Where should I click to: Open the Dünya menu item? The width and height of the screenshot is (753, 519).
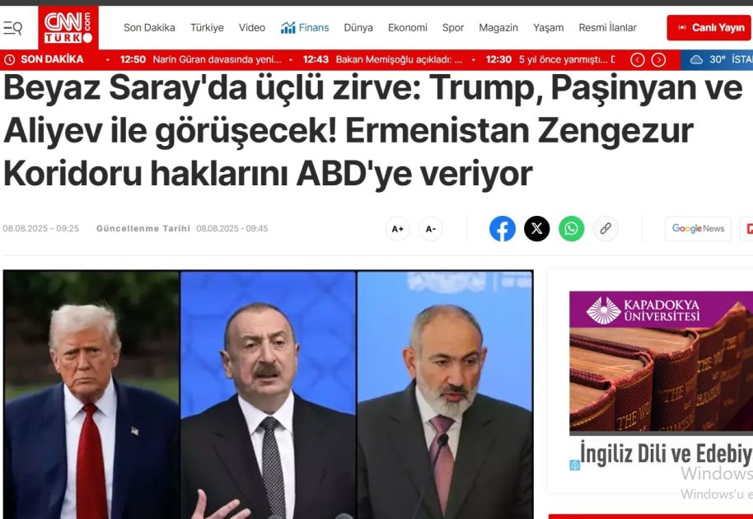358,28
